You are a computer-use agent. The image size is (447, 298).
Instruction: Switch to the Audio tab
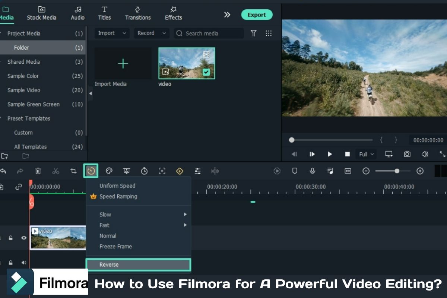click(x=77, y=13)
